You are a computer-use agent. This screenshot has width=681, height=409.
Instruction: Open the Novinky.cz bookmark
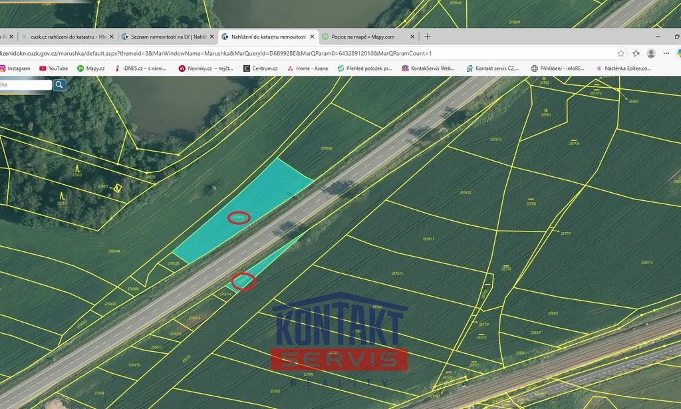[x=206, y=68]
